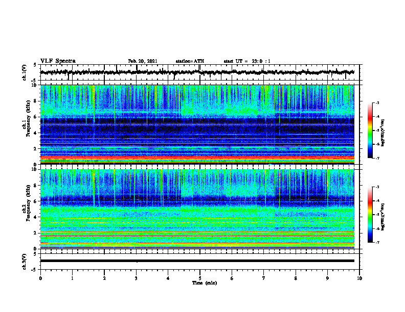Click the ch.1 voltage waveform trace

coord(197,72)
